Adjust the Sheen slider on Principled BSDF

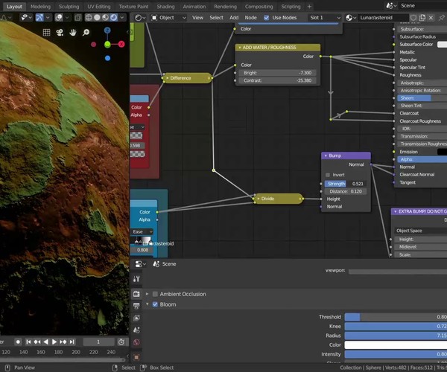click(x=422, y=98)
